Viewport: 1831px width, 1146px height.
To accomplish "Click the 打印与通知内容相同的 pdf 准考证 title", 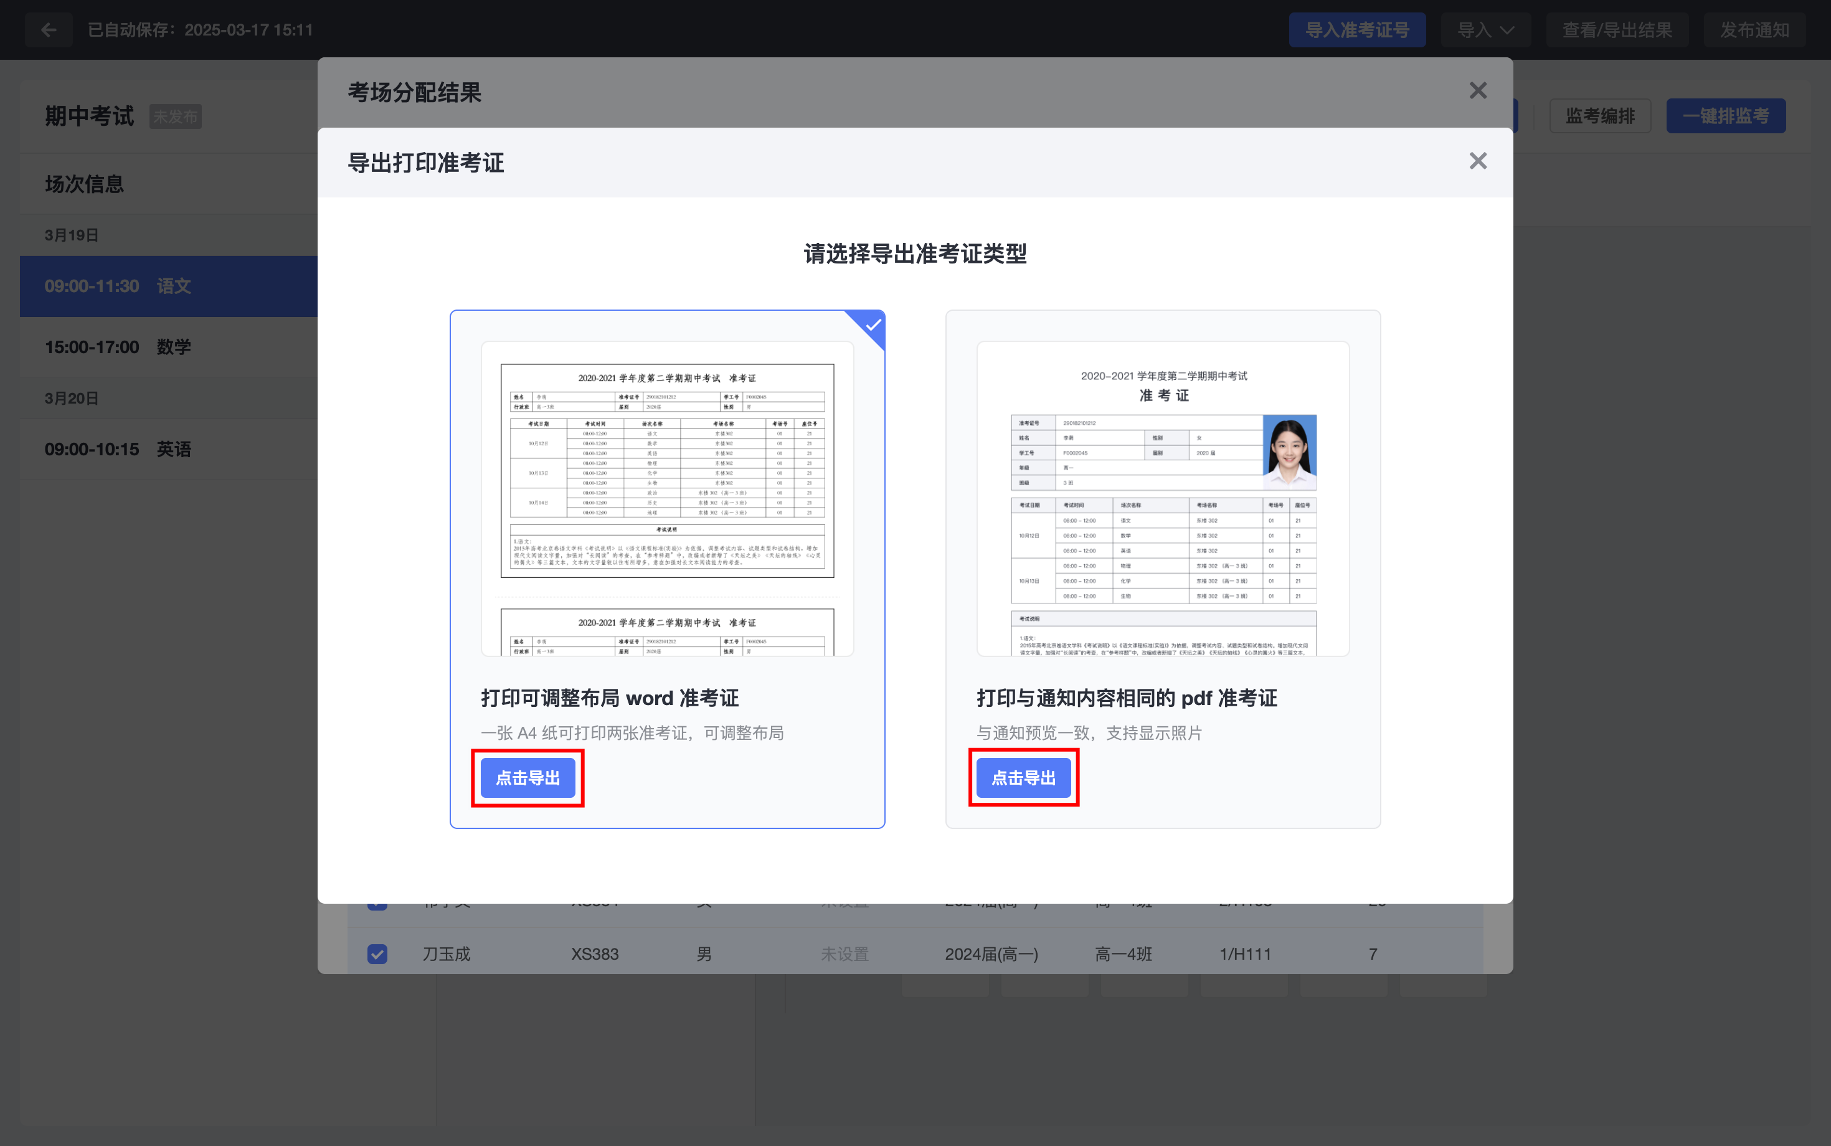I will click(x=1126, y=698).
